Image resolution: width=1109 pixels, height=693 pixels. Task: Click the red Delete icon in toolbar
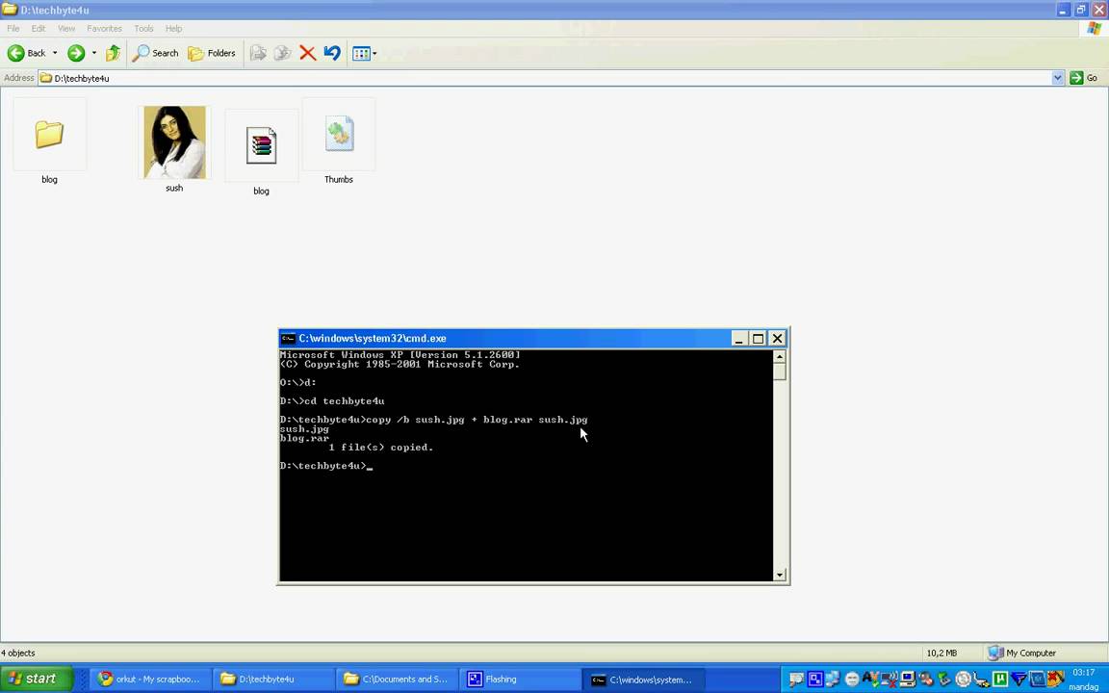click(x=307, y=53)
